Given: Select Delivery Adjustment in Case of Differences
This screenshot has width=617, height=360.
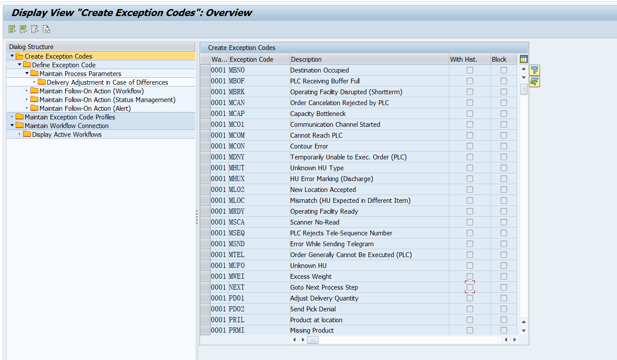Looking at the screenshot, I should click(x=107, y=83).
